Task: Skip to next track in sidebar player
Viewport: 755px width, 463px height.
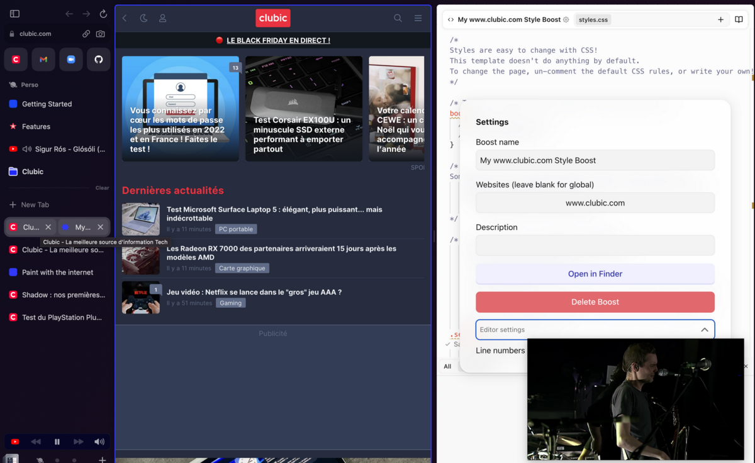Action: 78,442
